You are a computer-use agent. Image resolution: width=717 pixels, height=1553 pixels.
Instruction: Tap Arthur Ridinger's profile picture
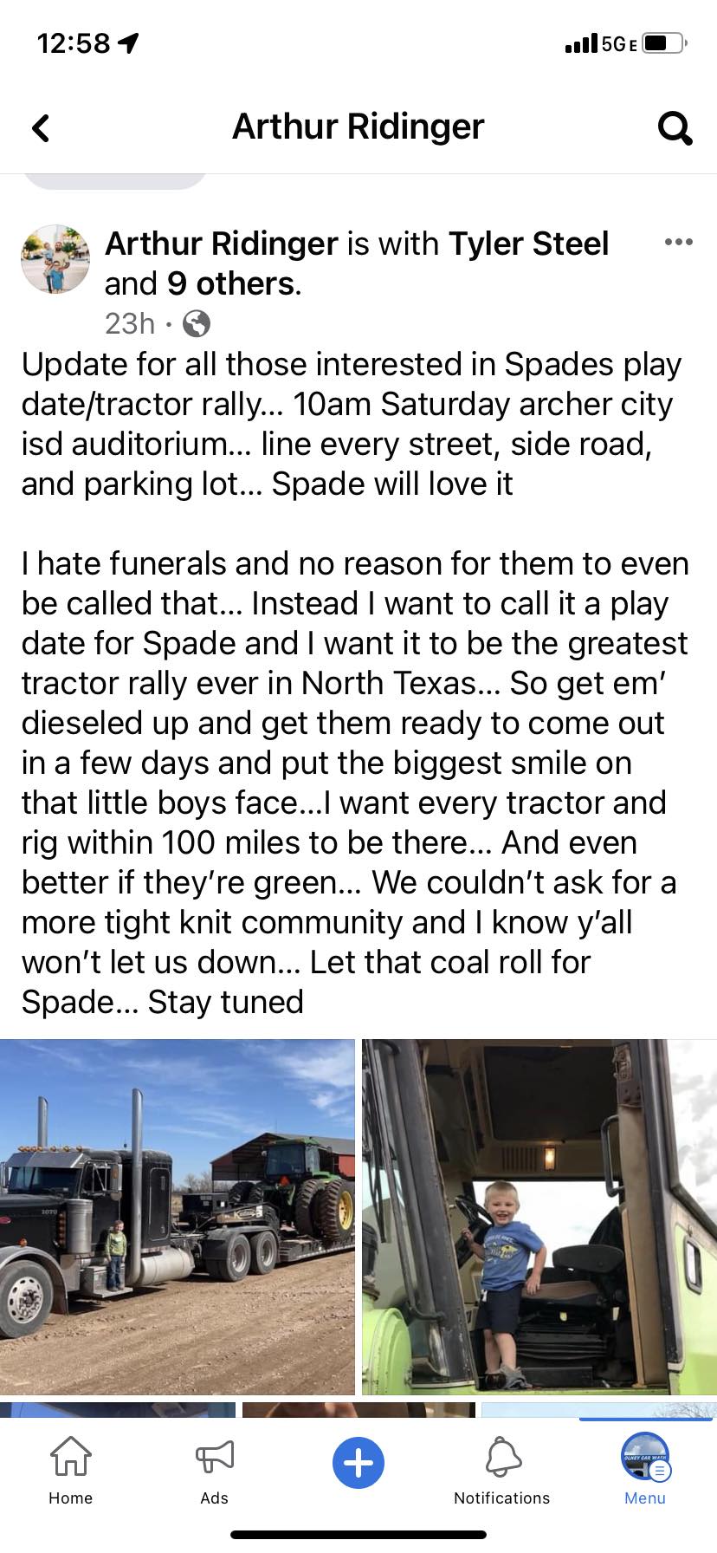tap(55, 259)
